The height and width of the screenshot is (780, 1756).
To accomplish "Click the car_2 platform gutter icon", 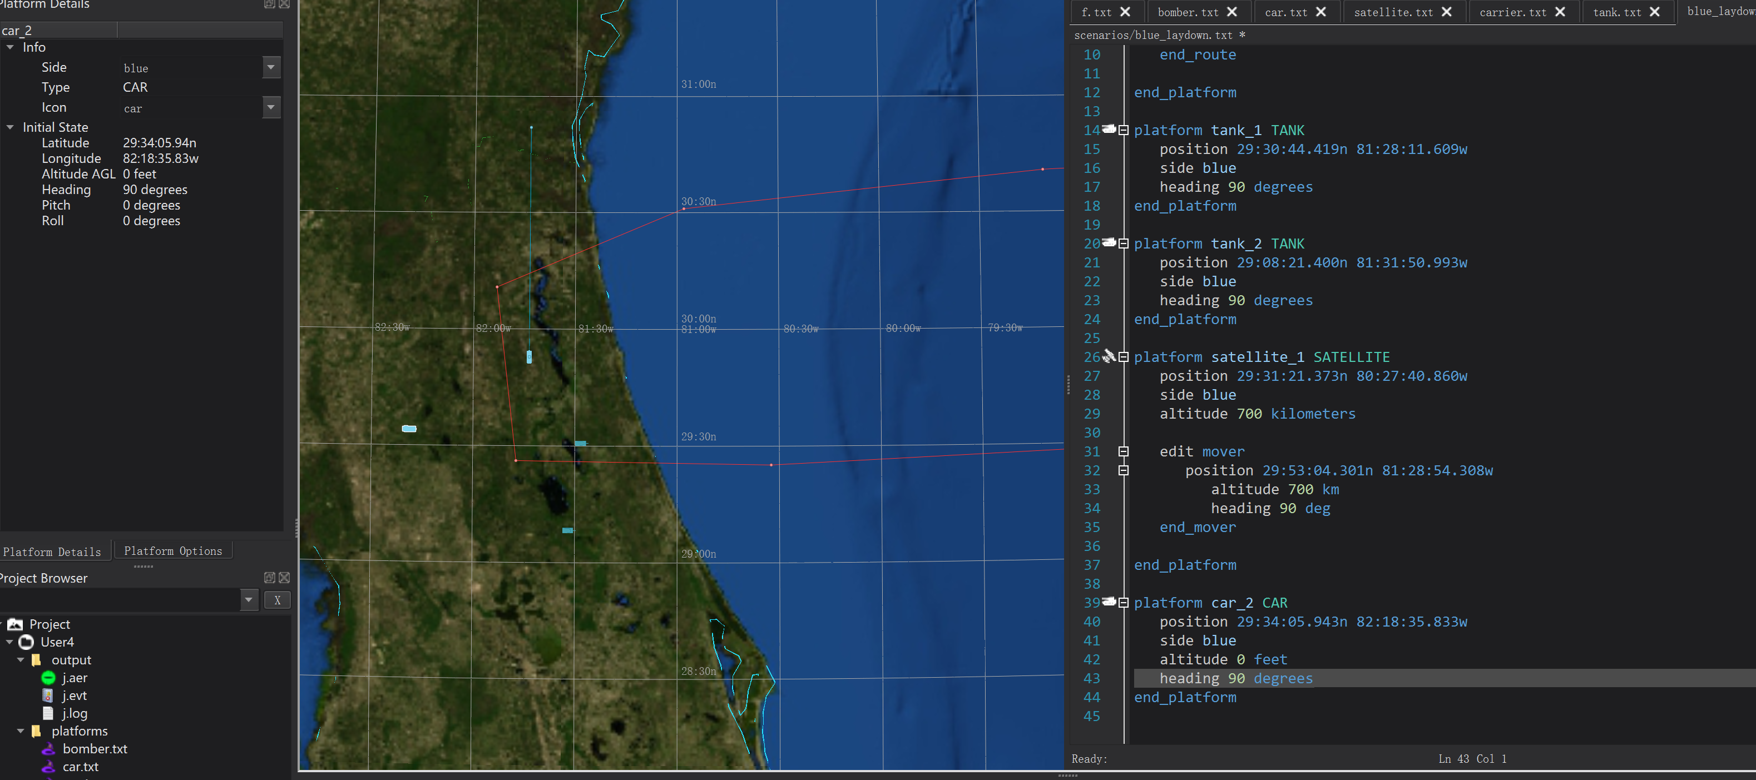I will pos(1109,602).
